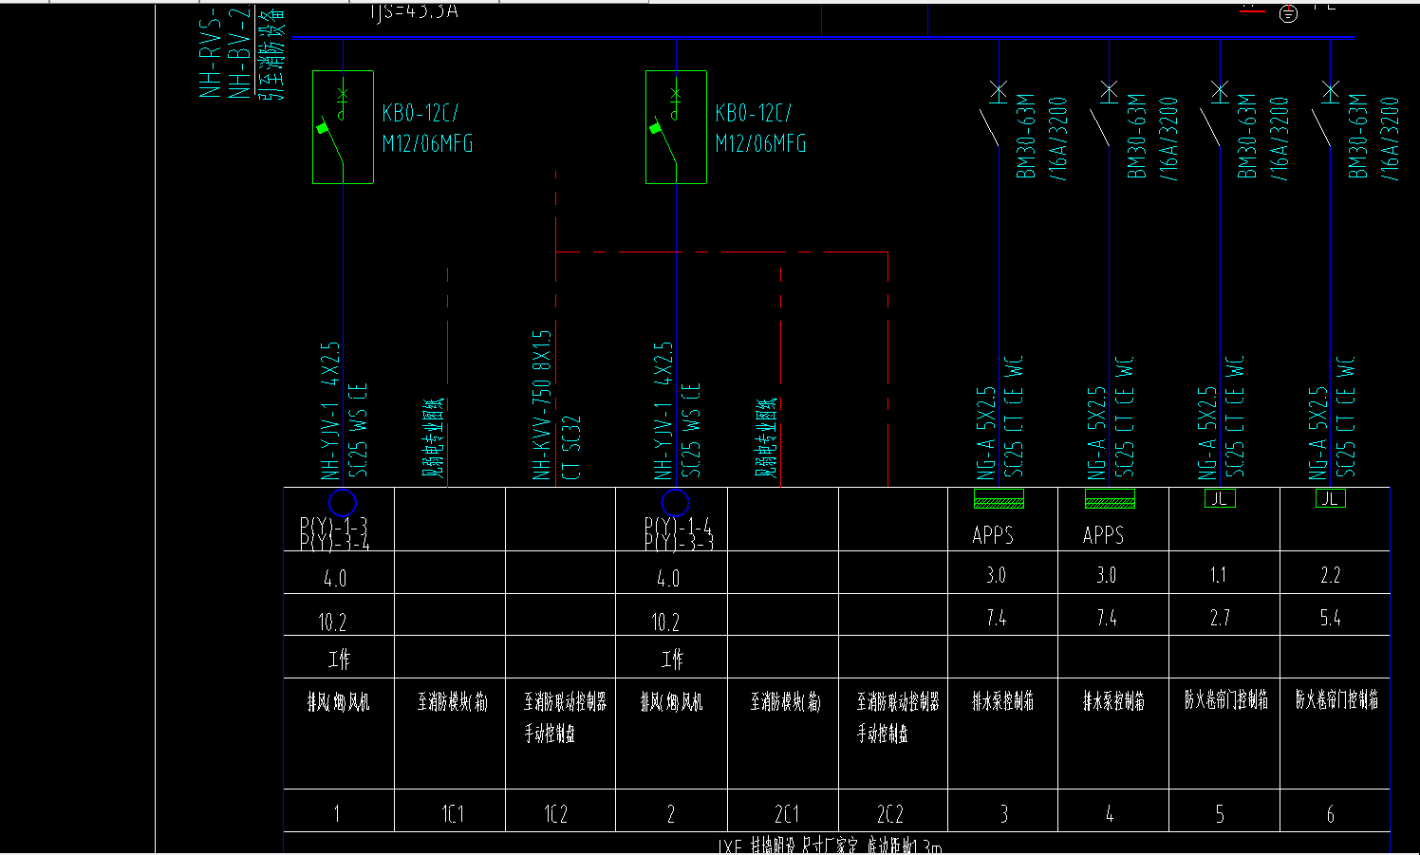Click the P(Y)-1-3 equipment tag

[x=334, y=526]
